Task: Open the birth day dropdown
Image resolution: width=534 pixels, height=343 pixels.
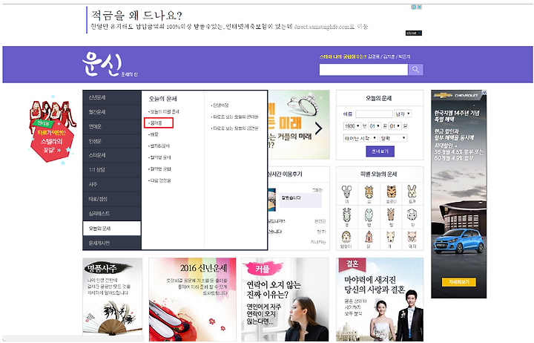Action: tap(395, 126)
